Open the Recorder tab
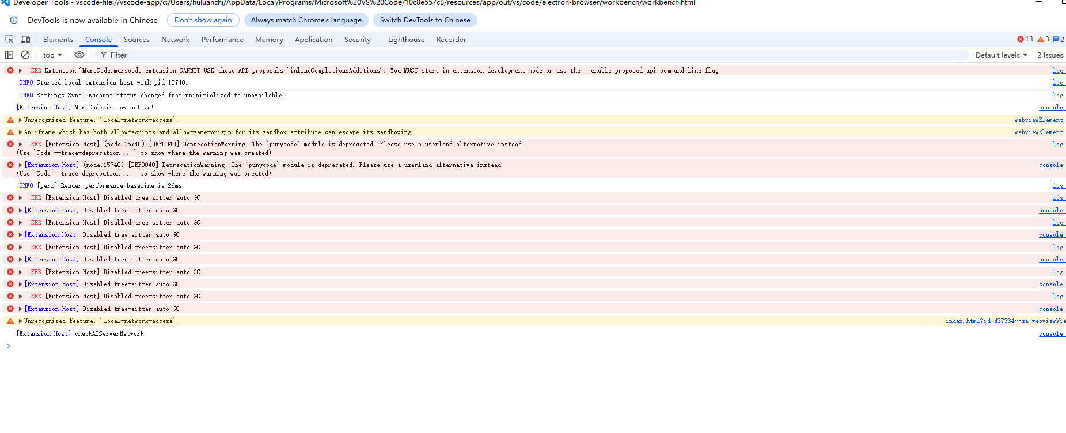The width and height of the screenshot is (1066, 433). pyautogui.click(x=451, y=39)
